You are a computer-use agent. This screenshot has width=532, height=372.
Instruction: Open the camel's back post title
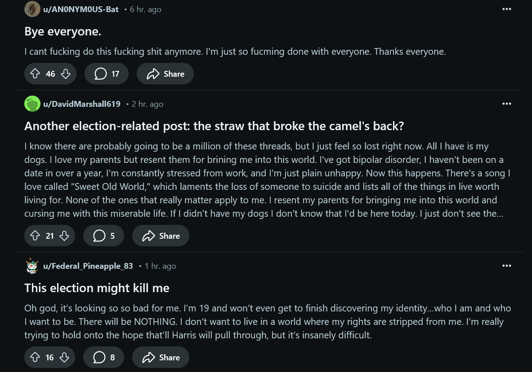coord(214,126)
